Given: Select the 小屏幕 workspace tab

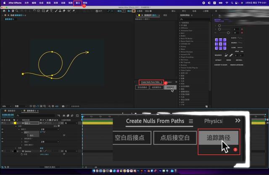Looking at the screenshot, I should click(206, 11).
